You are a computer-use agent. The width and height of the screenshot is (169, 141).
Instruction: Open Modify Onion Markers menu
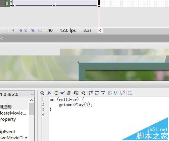(40, 30)
